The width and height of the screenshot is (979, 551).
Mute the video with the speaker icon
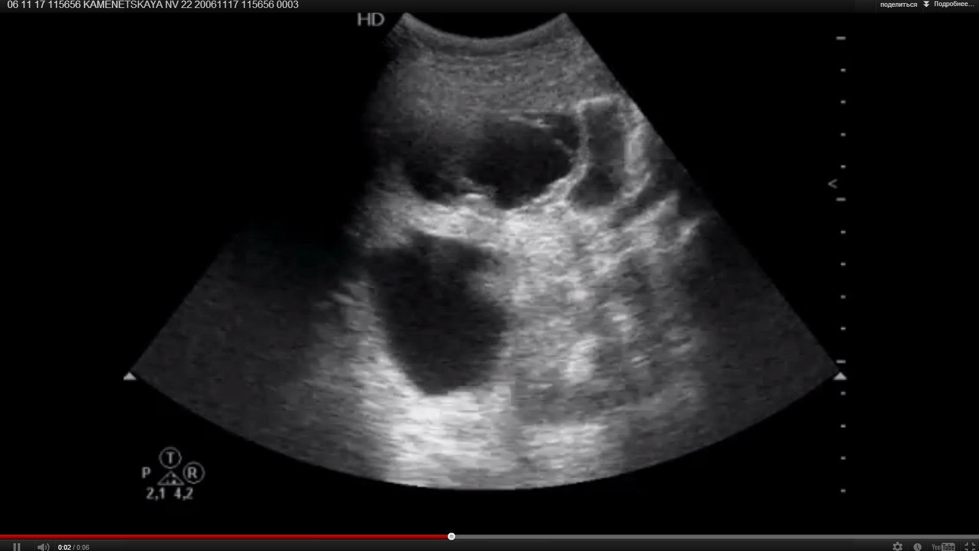coord(43,547)
